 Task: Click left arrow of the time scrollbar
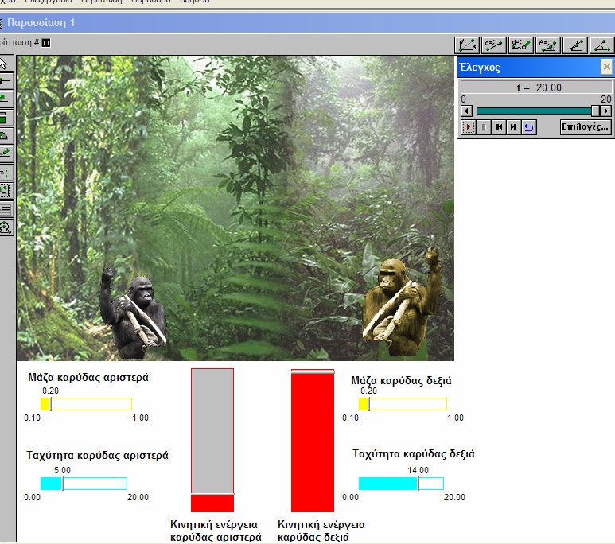[x=466, y=111]
